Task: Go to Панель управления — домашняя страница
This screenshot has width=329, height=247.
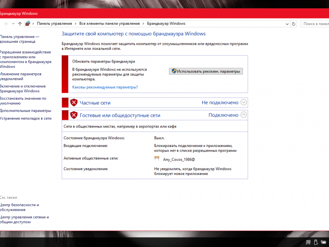Action: 19,39
